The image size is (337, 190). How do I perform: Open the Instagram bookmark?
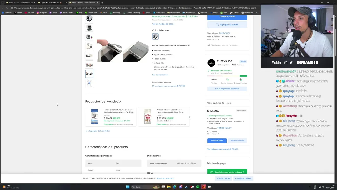point(42,13)
